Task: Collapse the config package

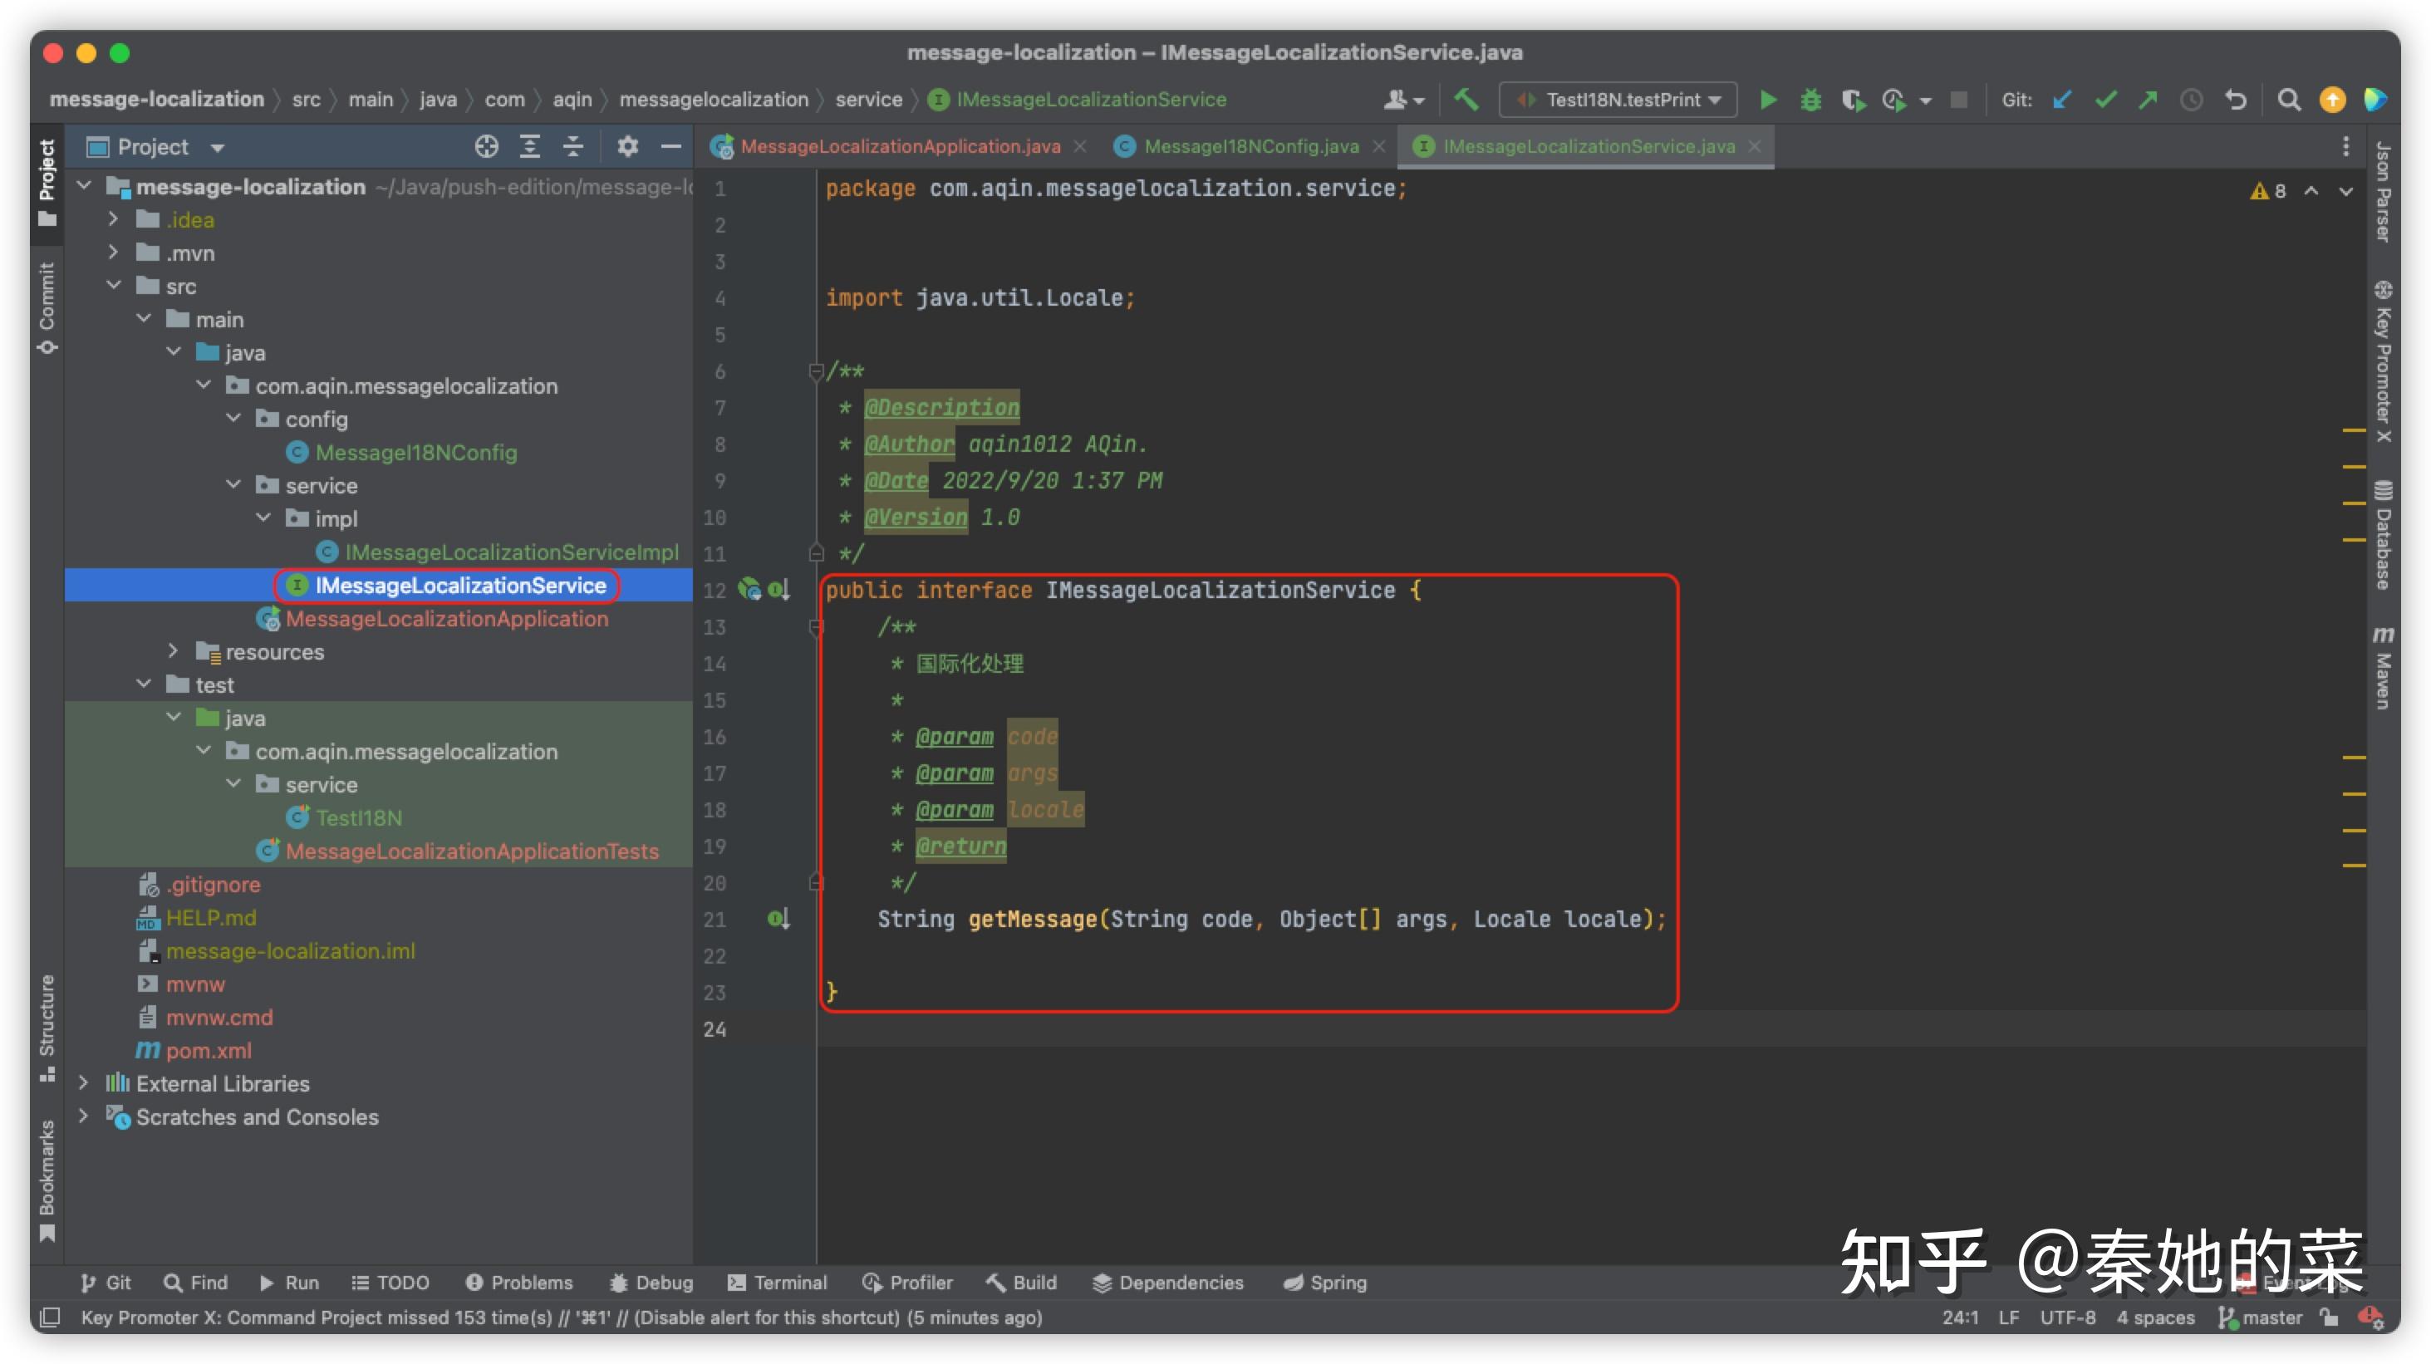Action: pyautogui.click(x=233, y=418)
